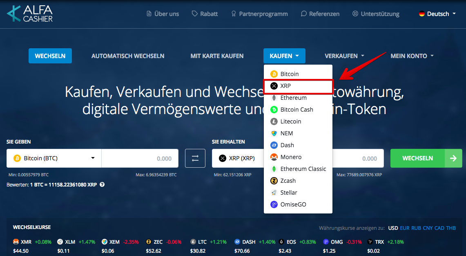Image resolution: width=466 pixels, height=256 pixels.
Task: Pick Monero from the Kaufen menu
Action: pos(298,157)
